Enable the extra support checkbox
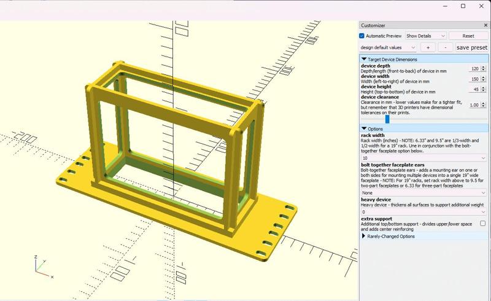The width and height of the screenshot is (491, 301). click(x=482, y=224)
